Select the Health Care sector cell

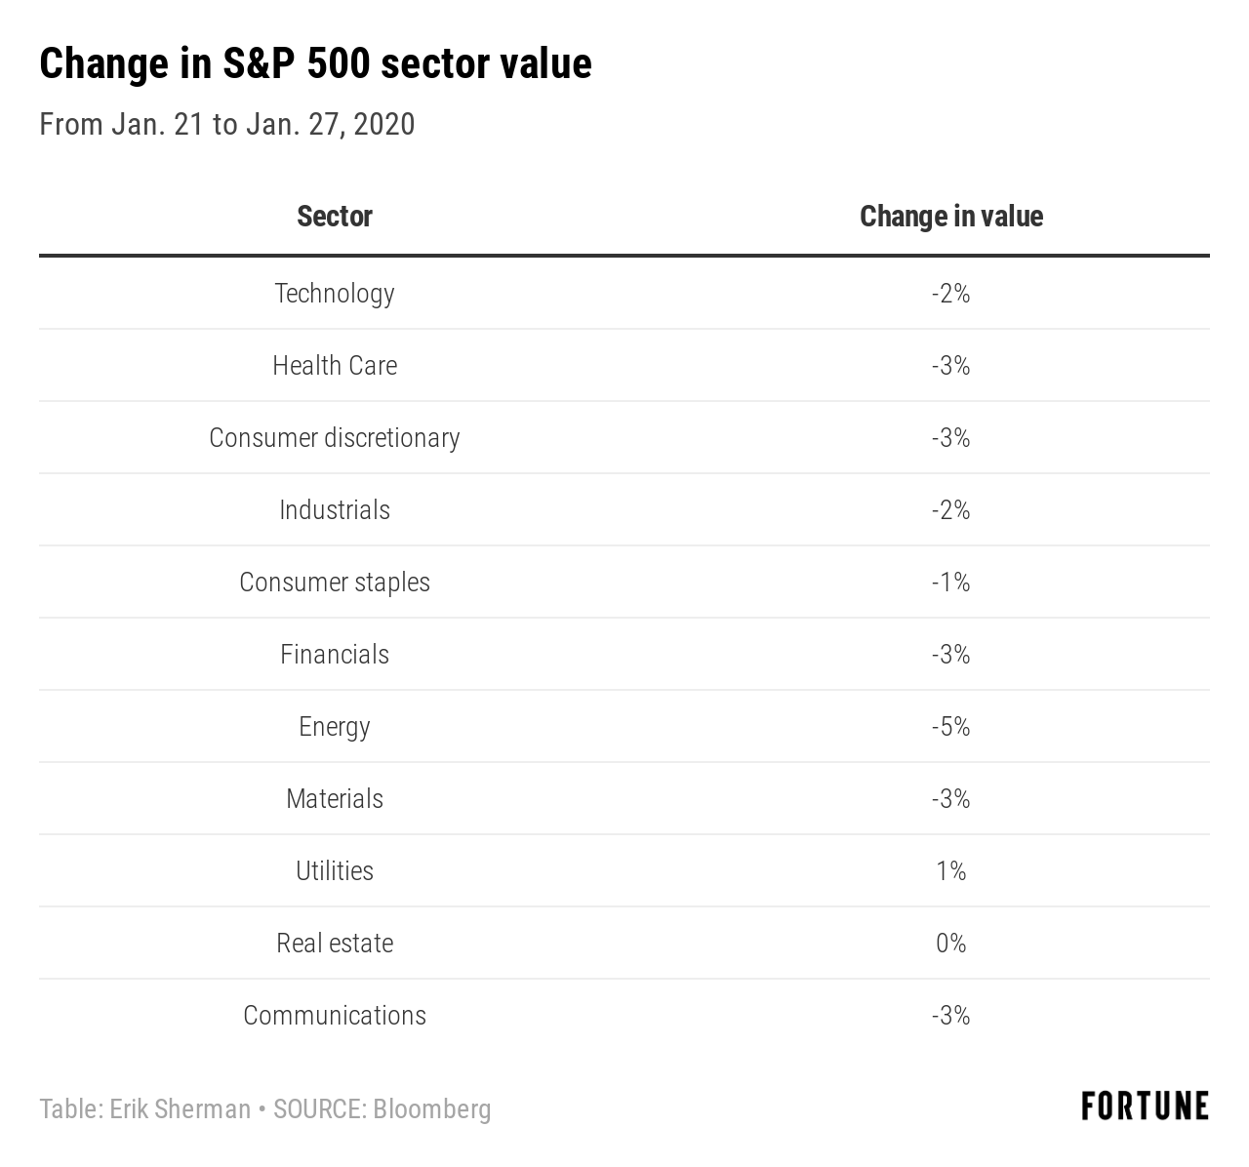335,366
